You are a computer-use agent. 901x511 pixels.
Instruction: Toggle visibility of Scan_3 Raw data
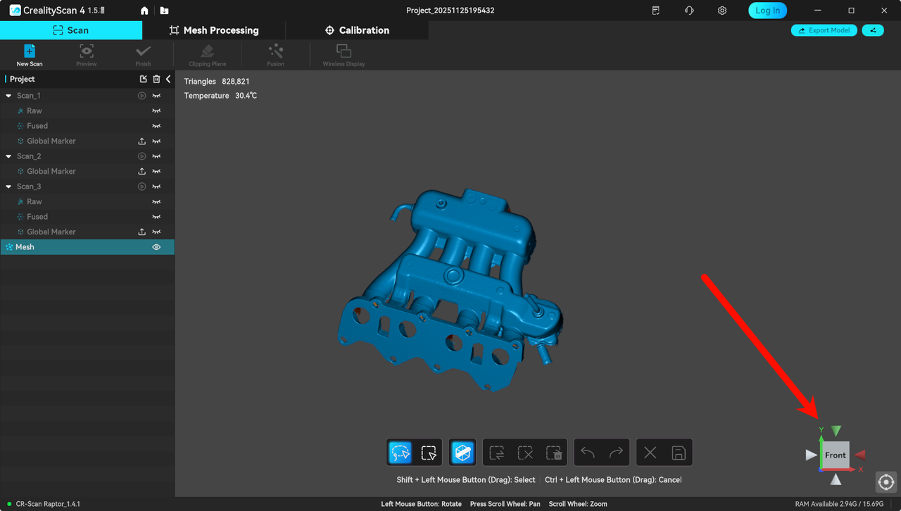pyautogui.click(x=156, y=201)
